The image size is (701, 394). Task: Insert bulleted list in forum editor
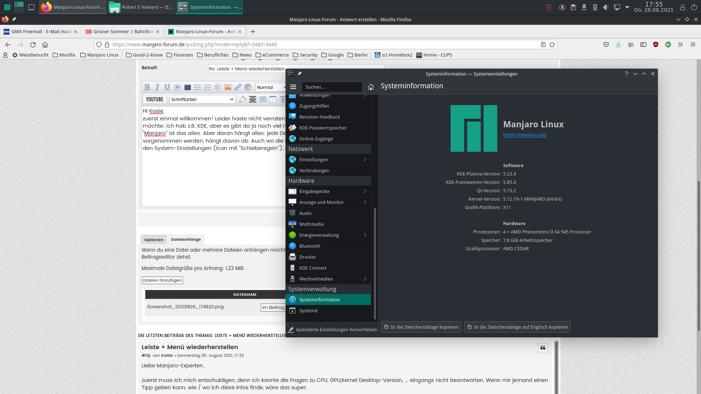(x=198, y=87)
